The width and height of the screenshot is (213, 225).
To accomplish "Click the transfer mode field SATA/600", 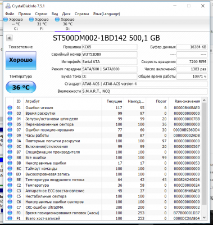I will (110, 69).
